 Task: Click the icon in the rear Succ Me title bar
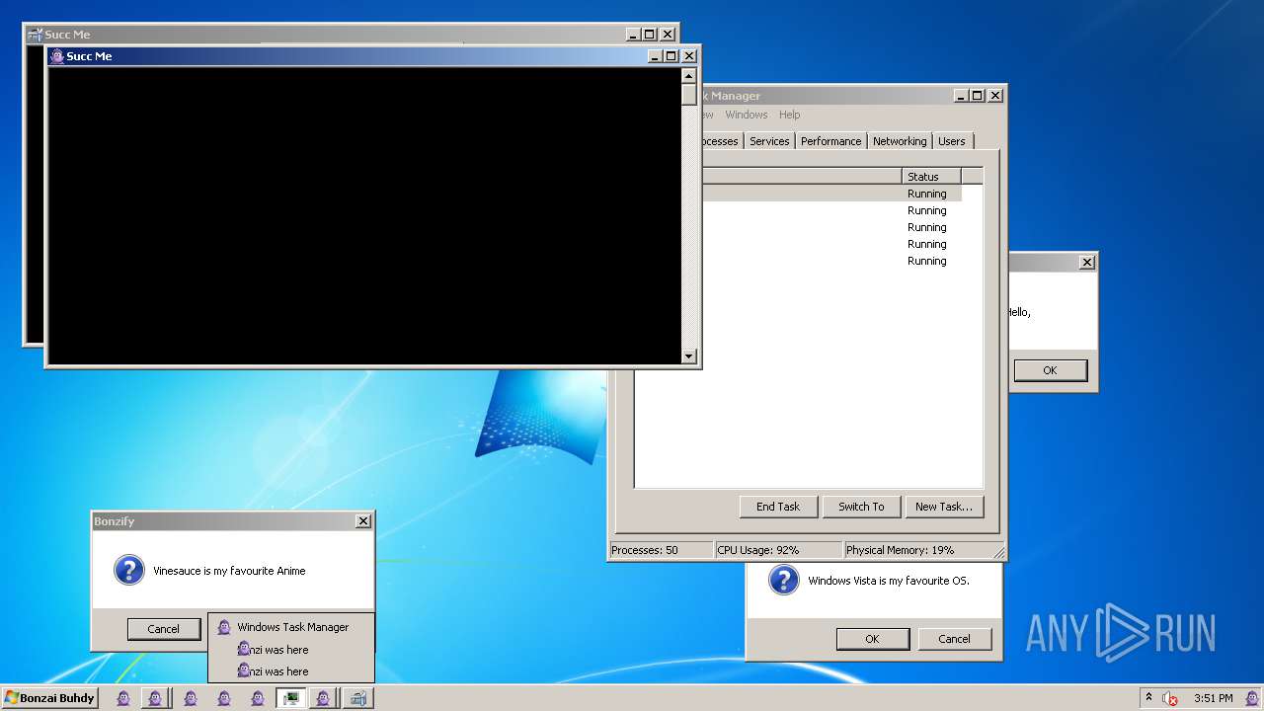35,35
